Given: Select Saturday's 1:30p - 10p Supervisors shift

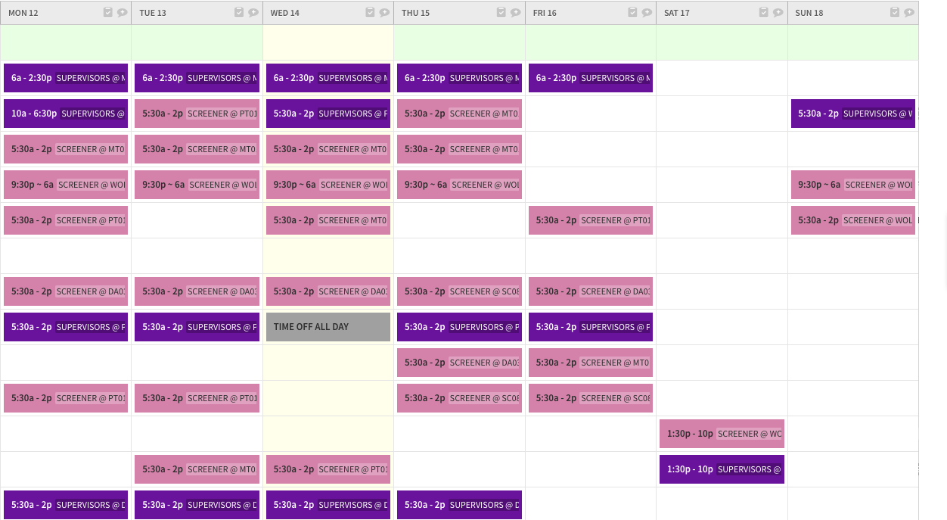Looking at the screenshot, I should coord(722,469).
